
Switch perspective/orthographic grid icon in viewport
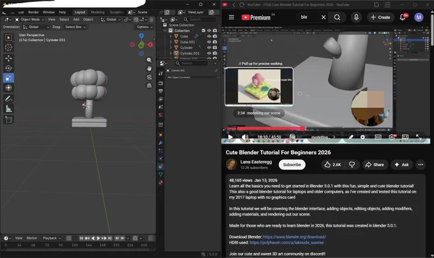coord(149,86)
